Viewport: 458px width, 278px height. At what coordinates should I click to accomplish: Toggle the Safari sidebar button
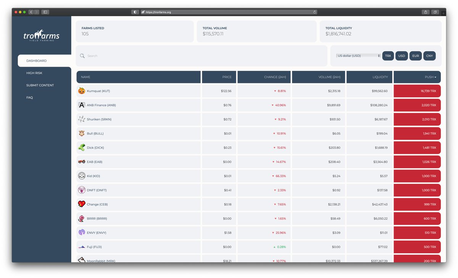tap(45, 12)
